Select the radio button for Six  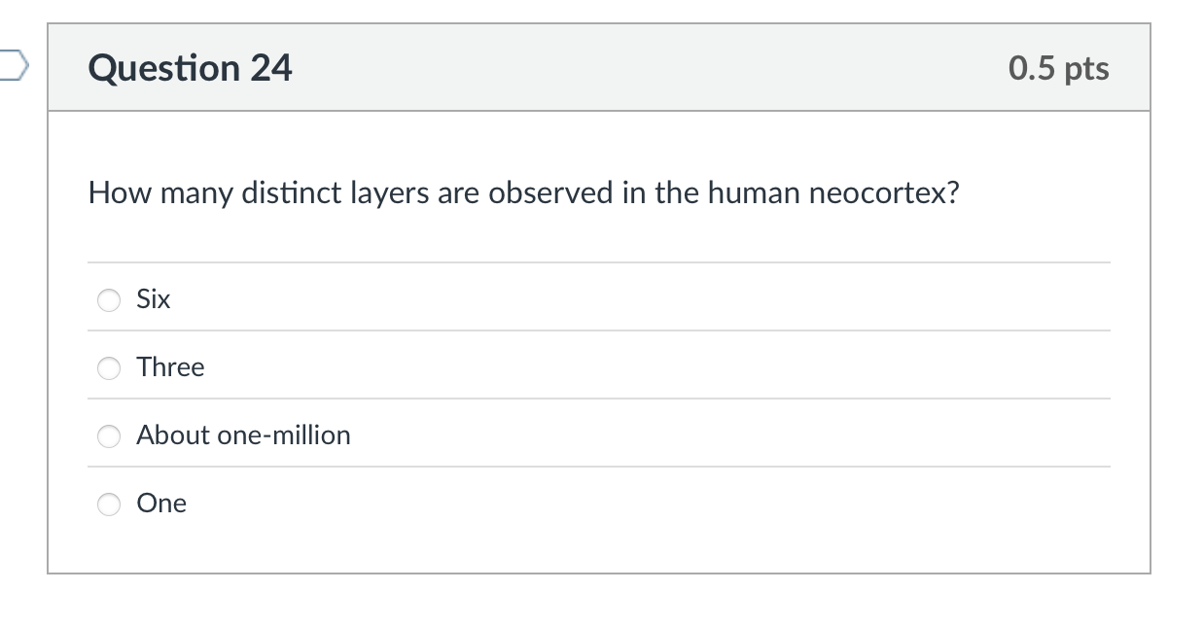click(108, 300)
